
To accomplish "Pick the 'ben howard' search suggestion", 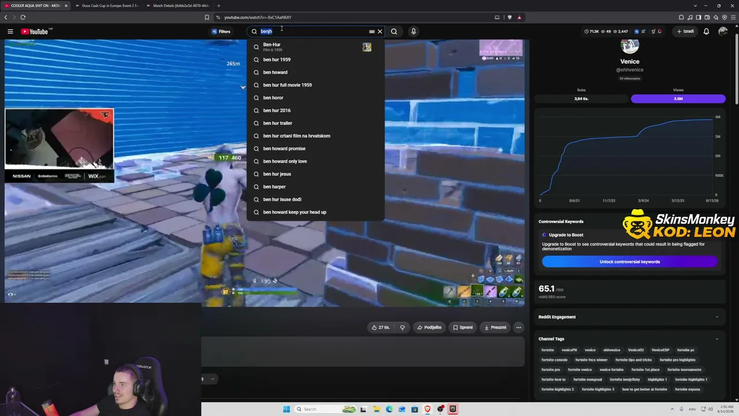I will (x=315, y=72).
